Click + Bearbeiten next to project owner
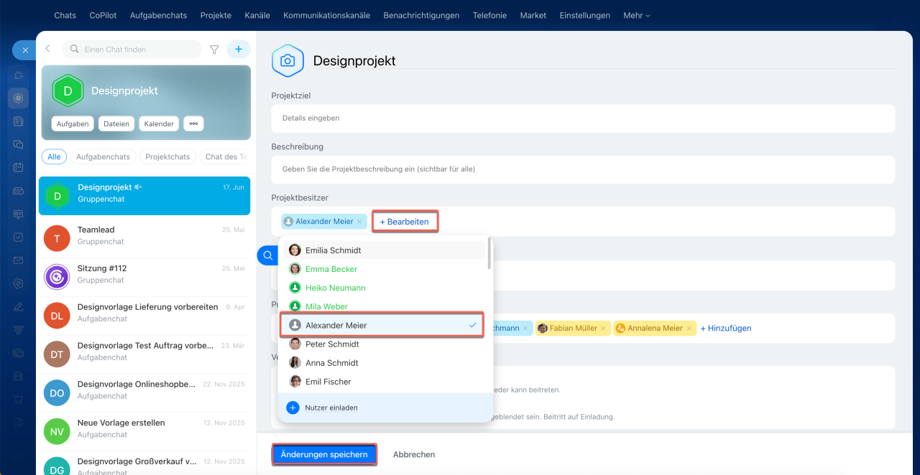This screenshot has width=920, height=475. pyautogui.click(x=405, y=222)
